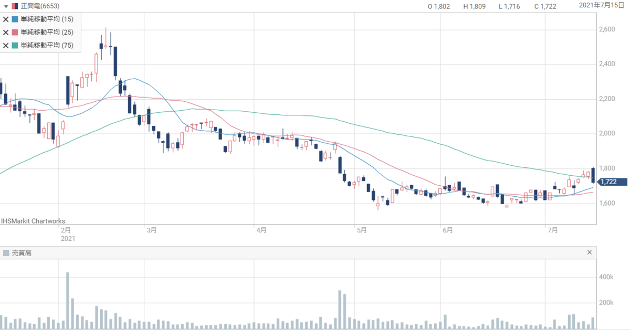Viewport: 630px width, 330px height.
Task: Click the green swatch of 単純移動平均 (75)
Action: point(15,46)
